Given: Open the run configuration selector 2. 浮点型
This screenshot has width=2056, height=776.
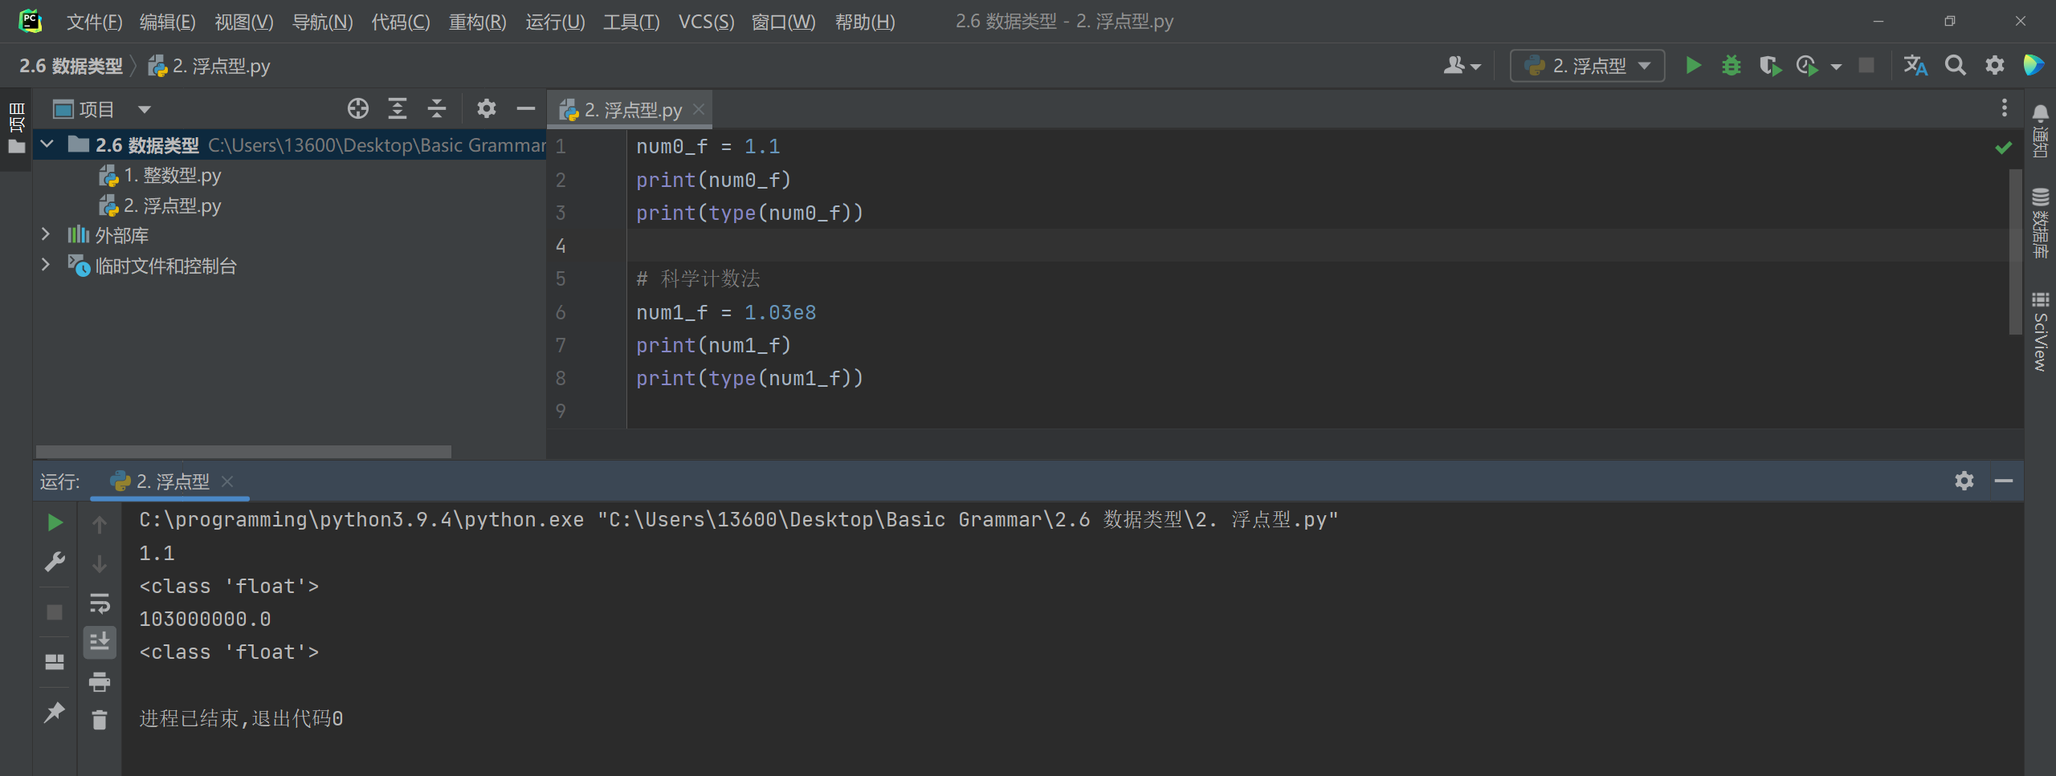Looking at the screenshot, I should pyautogui.click(x=1588, y=65).
